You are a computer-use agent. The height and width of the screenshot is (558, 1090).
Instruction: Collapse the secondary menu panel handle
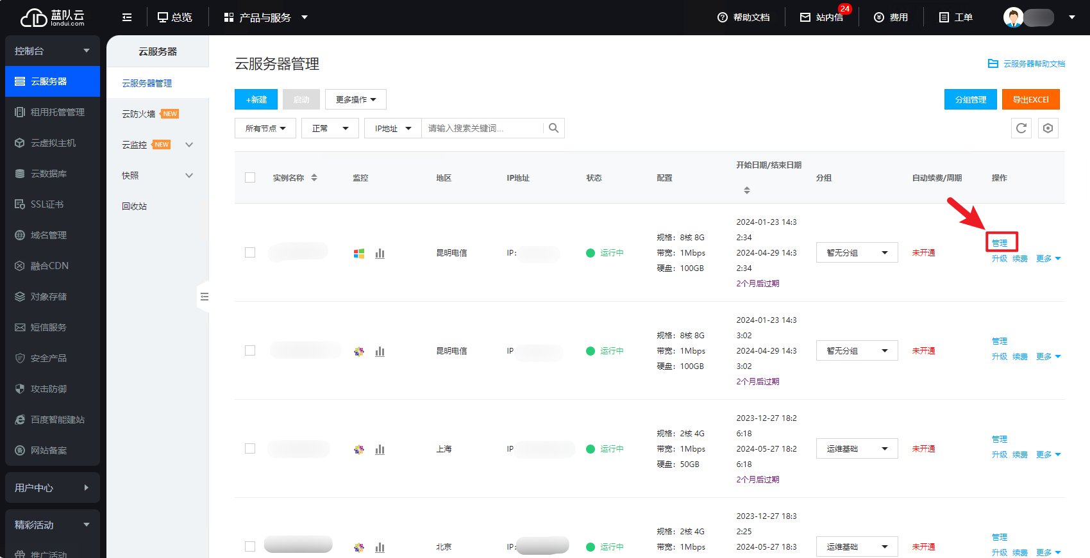pyautogui.click(x=204, y=297)
